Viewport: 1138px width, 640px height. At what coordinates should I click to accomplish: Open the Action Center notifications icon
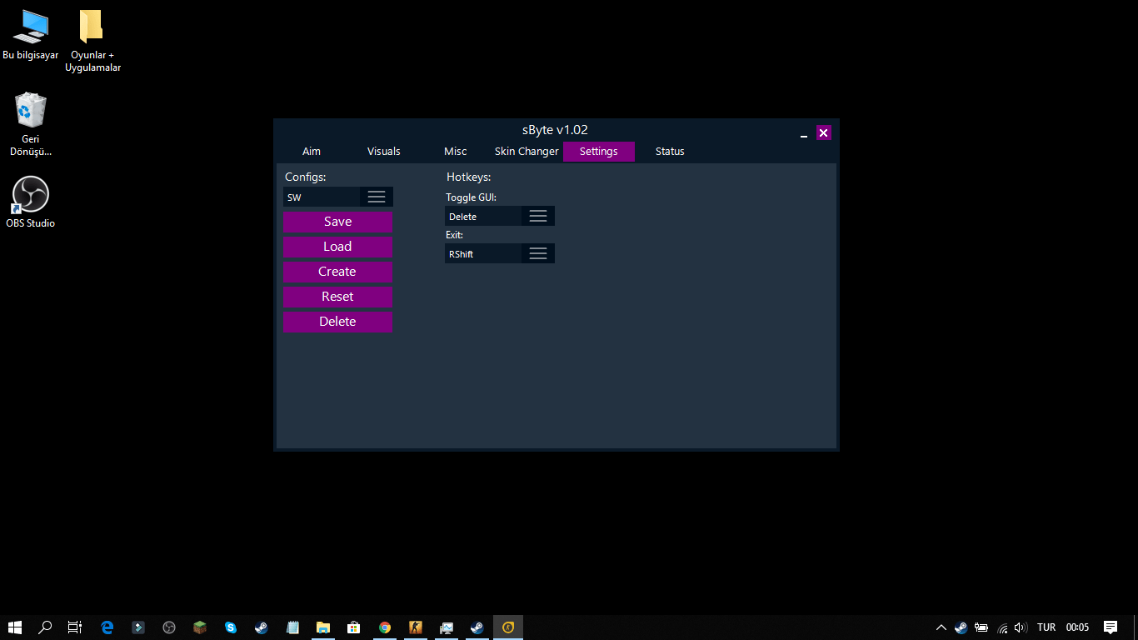click(1111, 627)
